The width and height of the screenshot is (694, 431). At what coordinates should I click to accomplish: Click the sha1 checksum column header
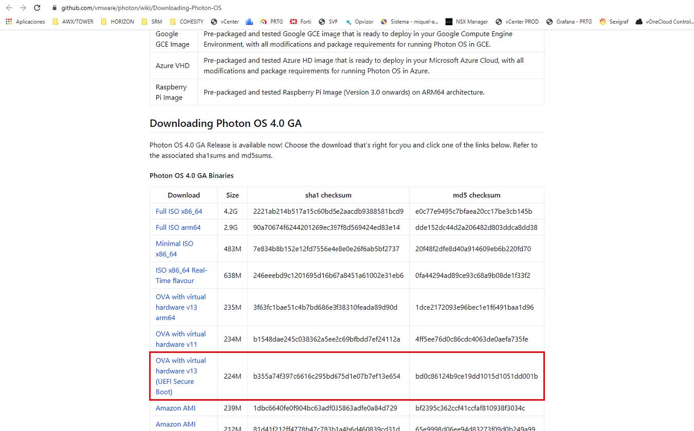coord(328,195)
